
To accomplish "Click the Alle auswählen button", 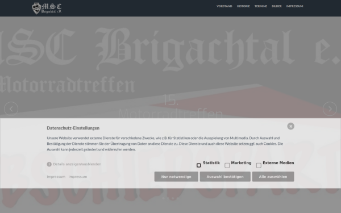I will click(x=273, y=177).
